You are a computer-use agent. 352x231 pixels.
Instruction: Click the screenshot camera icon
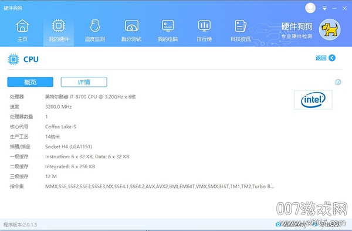pyautogui.click(x=278, y=224)
